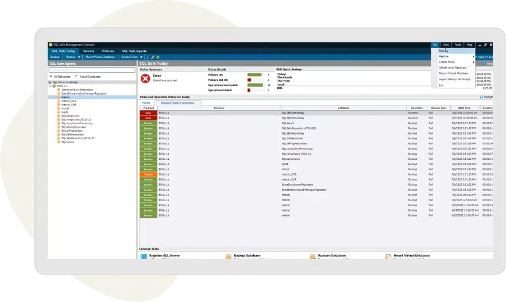Choose Object Level Recovery from the File menu

453,68
